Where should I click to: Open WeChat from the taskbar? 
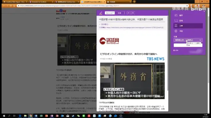click(78, 116)
